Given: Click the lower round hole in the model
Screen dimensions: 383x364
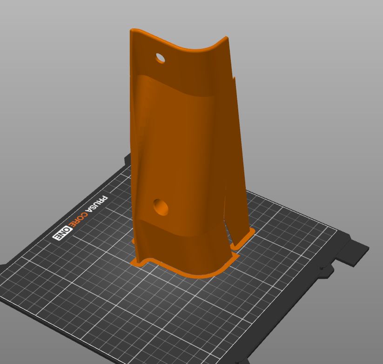Looking at the screenshot, I should point(161,207).
